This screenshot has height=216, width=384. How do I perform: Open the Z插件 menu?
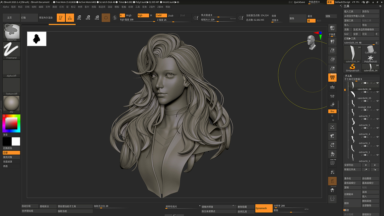pos(152,7)
